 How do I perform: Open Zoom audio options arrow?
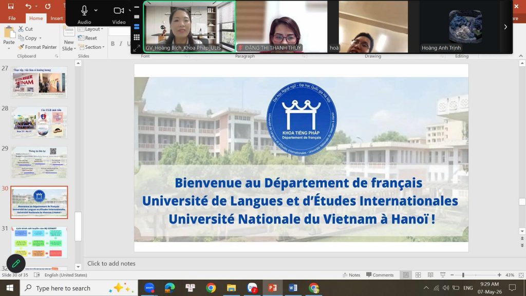(x=96, y=10)
